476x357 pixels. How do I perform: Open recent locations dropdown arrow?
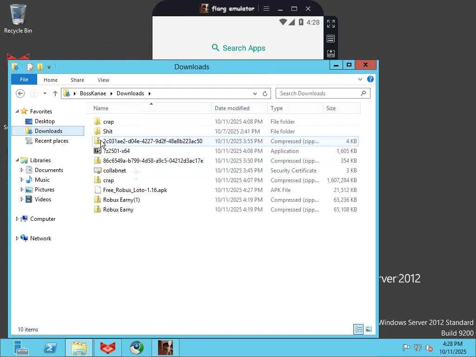tap(45, 93)
